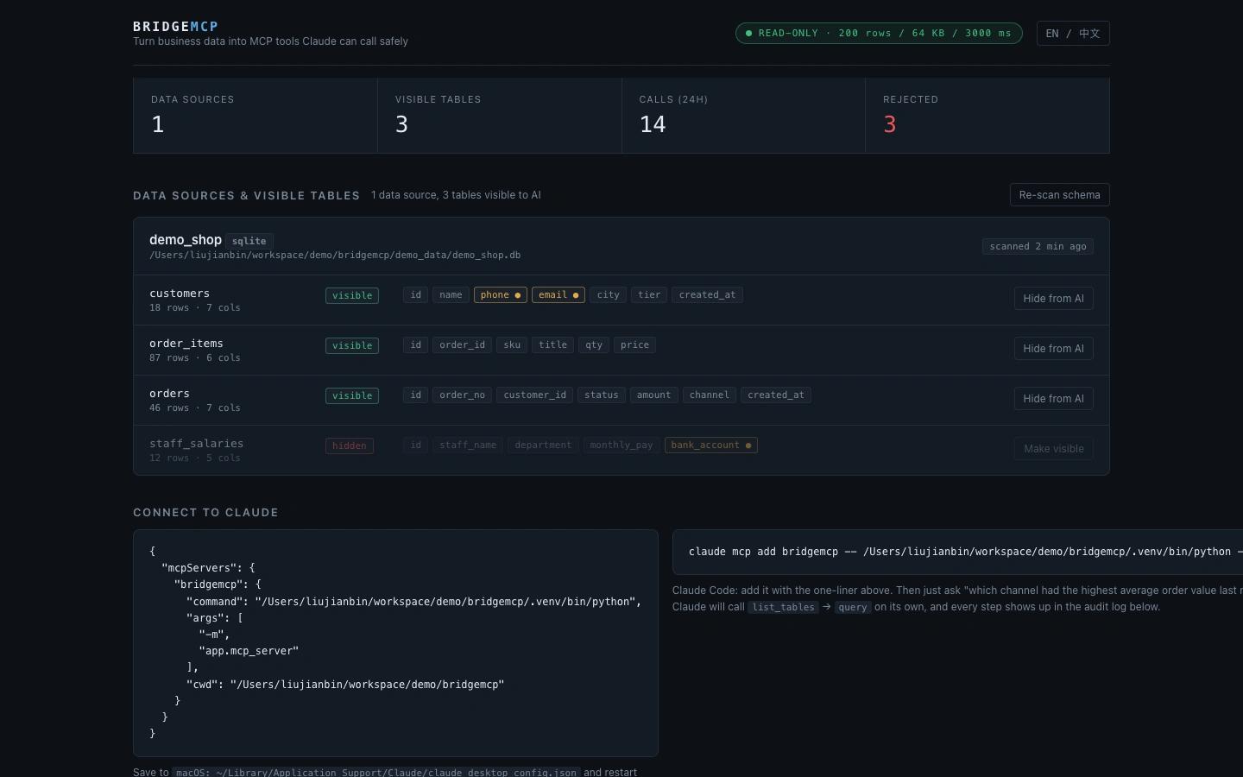Click the claude_desktop_config.json path chip
Image resolution: width=1243 pixels, height=777 pixels.
(376, 773)
